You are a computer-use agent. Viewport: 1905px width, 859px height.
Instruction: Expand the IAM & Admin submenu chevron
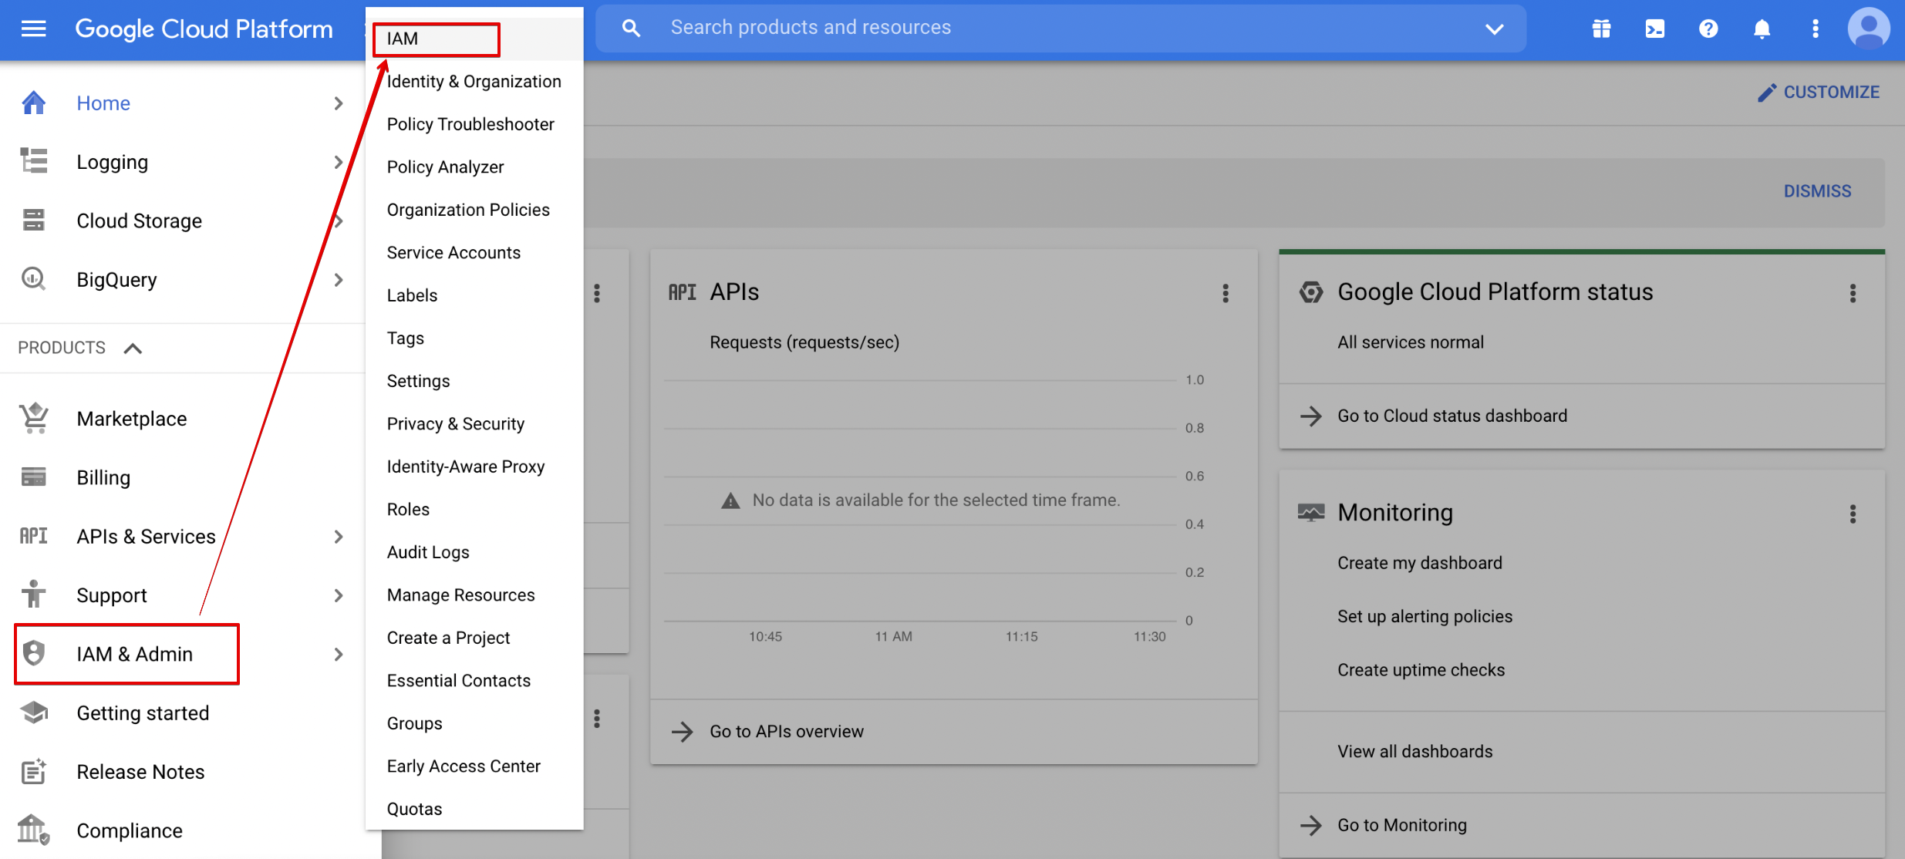pyautogui.click(x=339, y=654)
